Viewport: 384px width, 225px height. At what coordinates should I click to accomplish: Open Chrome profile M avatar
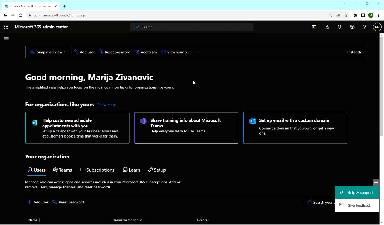coord(371,15)
